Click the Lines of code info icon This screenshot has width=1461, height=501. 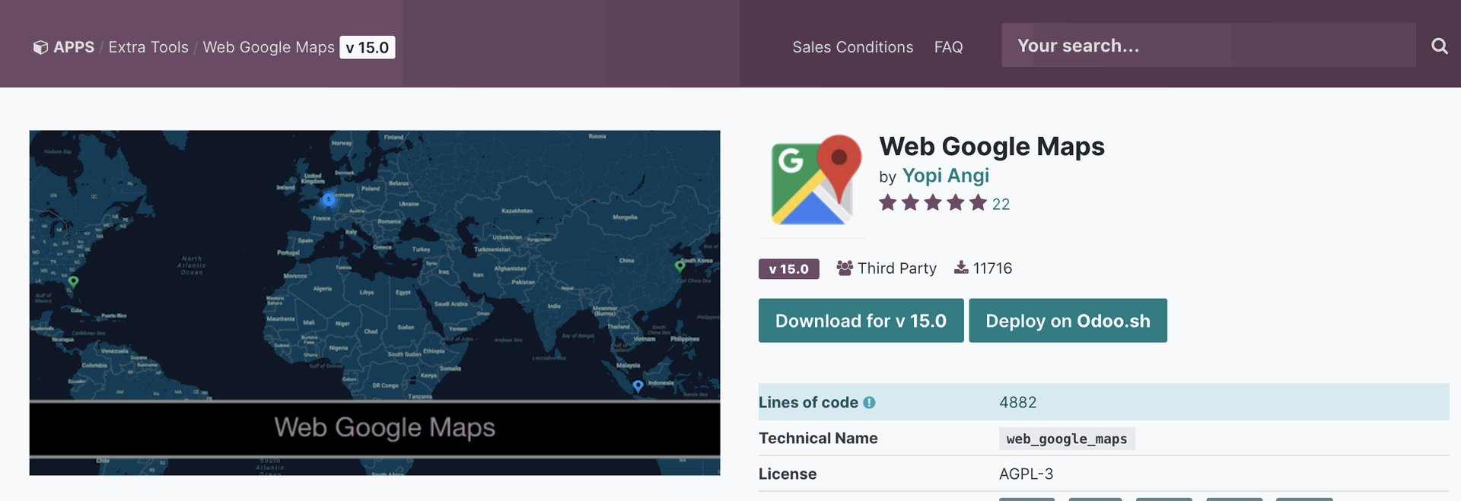coord(869,403)
